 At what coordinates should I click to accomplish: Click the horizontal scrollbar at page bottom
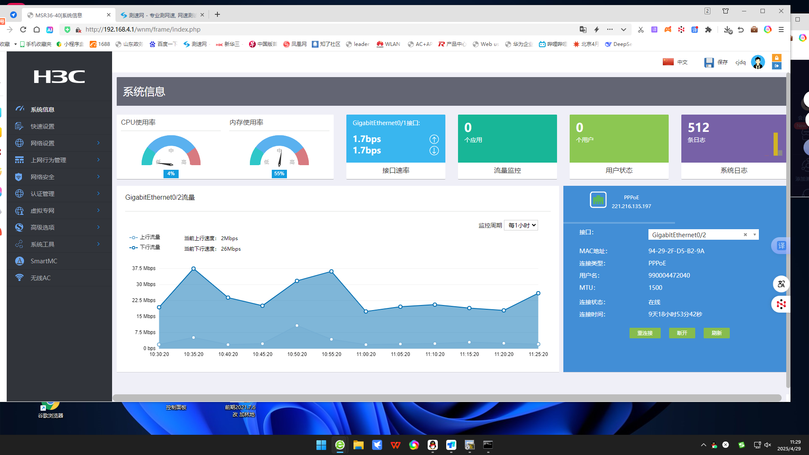pos(447,398)
